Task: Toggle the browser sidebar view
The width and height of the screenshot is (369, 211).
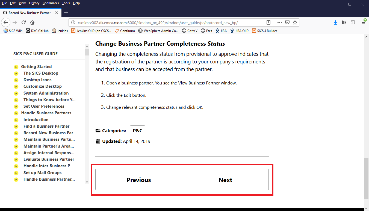Action: [x=353, y=22]
